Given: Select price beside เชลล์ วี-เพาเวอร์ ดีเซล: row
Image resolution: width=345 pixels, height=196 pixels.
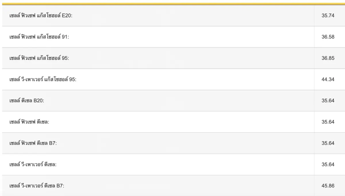Looking at the screenshot, I should pyautogui.click(x=328, y=164).
